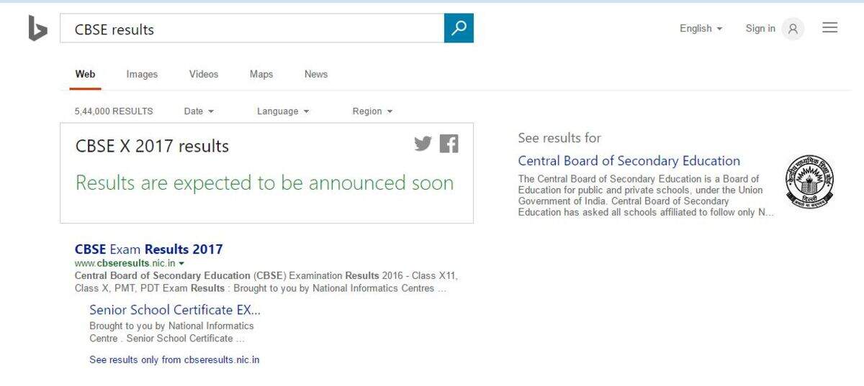Expand the English language dropdown
864x386 pixels.
coord(701,29)
